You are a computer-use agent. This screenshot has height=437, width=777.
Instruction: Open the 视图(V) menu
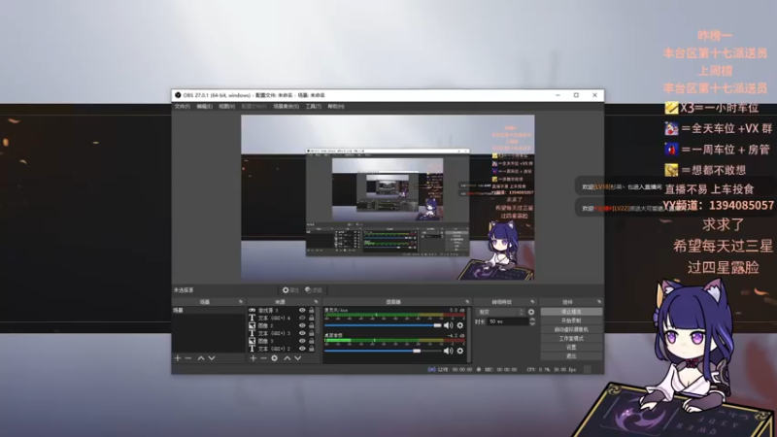(x=226, y=107)
